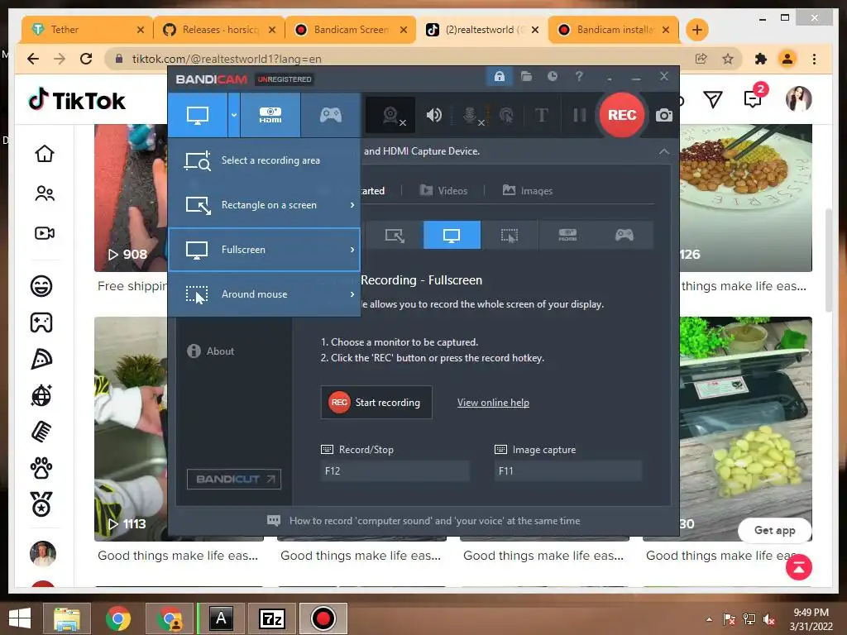Switch to HDMI device recording mode
Image resolution: width=847 pixels, height=635 pixels.
point(270,115)
